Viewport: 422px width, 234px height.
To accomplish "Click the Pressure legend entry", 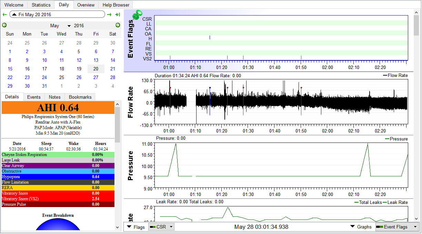I will [396, 139].
